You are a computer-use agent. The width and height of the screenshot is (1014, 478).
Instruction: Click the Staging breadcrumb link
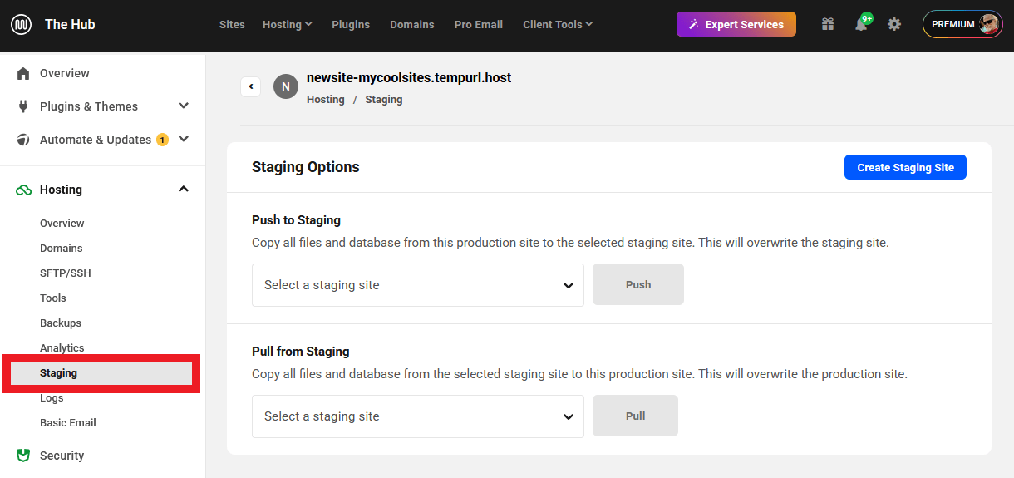click(x=384, y=99)
